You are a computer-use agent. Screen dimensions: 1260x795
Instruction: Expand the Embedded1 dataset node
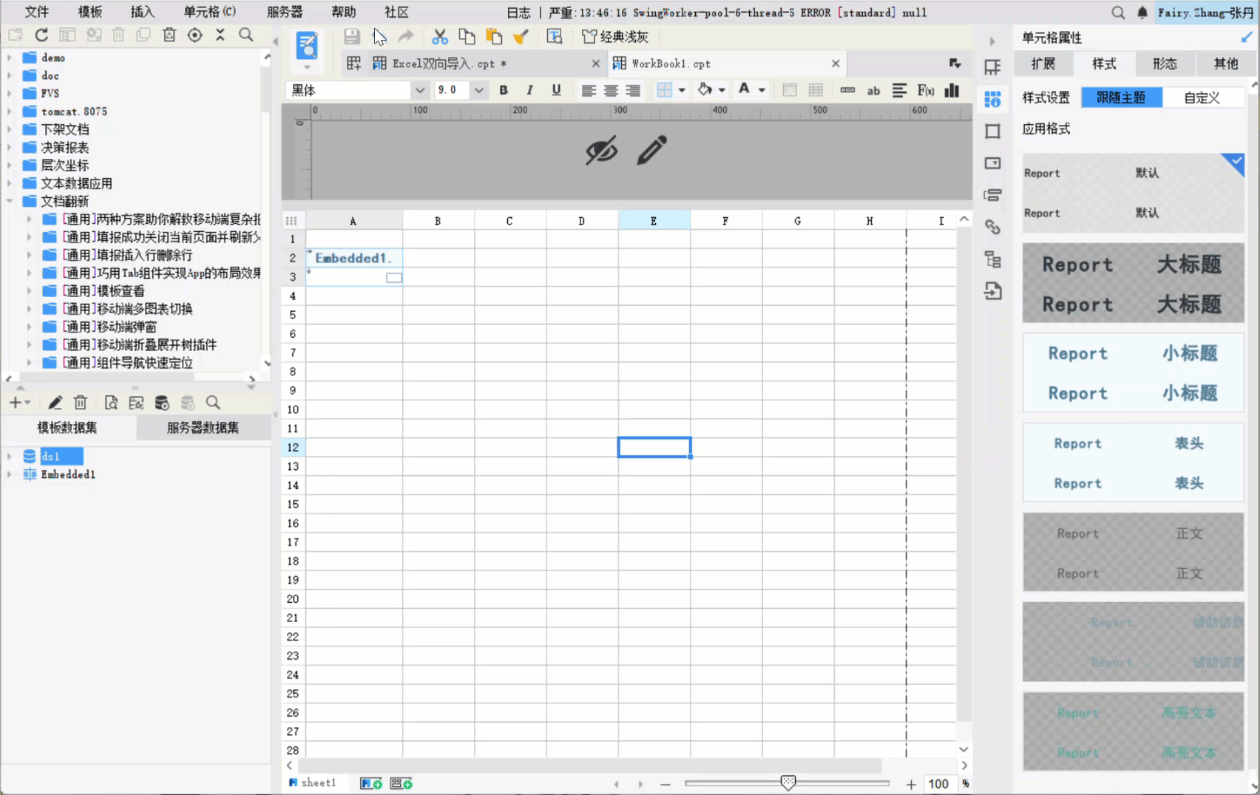9,474
